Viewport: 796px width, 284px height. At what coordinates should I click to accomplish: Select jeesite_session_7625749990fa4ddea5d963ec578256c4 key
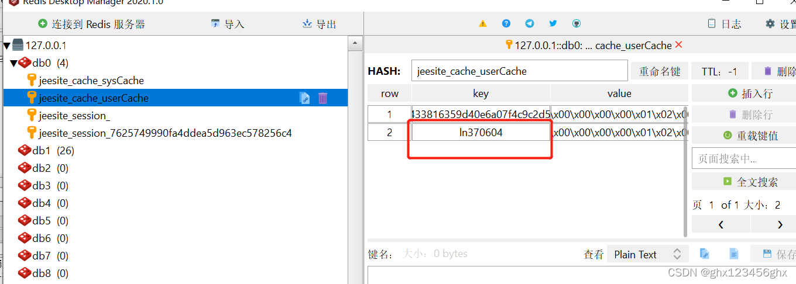[x=165, y=133]
